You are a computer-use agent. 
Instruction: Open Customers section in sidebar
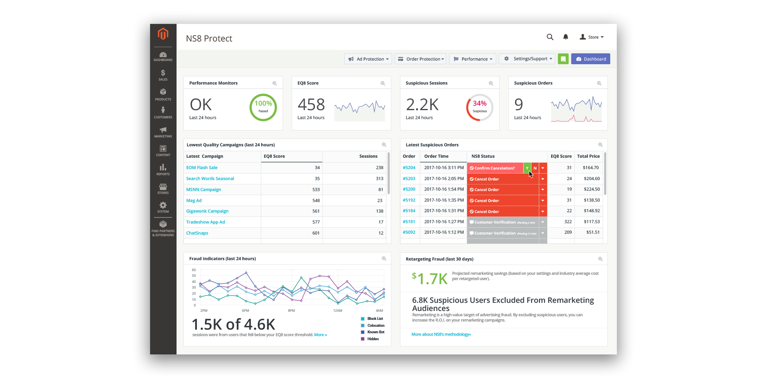pos(163,113)
